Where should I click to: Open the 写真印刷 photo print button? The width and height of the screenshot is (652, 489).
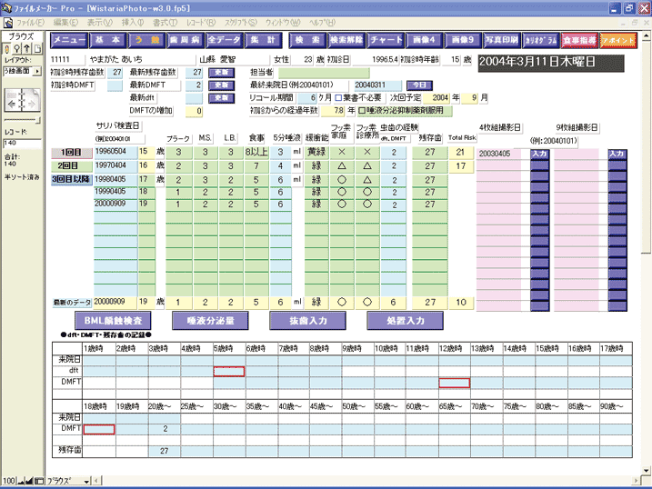tap(501, 41)
